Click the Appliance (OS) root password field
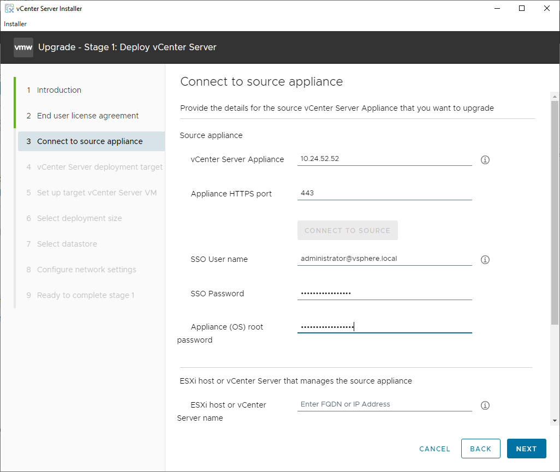This screenshot has width=560, height=472. pos(384,326)
